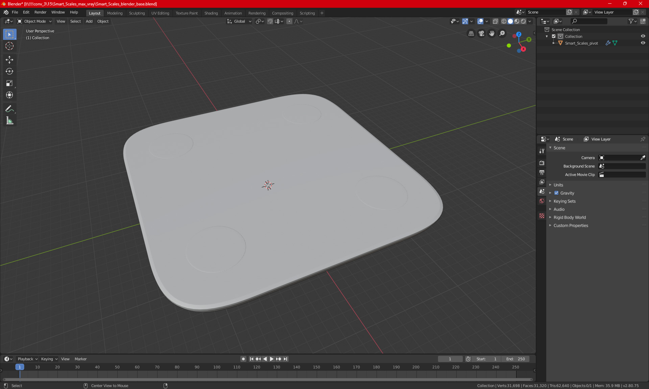Expand the Rigid Body World panel
The image size is (649, 389).
[x=570, y=217]
